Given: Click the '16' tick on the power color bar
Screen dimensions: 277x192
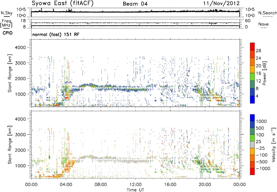Looking at the screenshot, I should pos(258,73).
